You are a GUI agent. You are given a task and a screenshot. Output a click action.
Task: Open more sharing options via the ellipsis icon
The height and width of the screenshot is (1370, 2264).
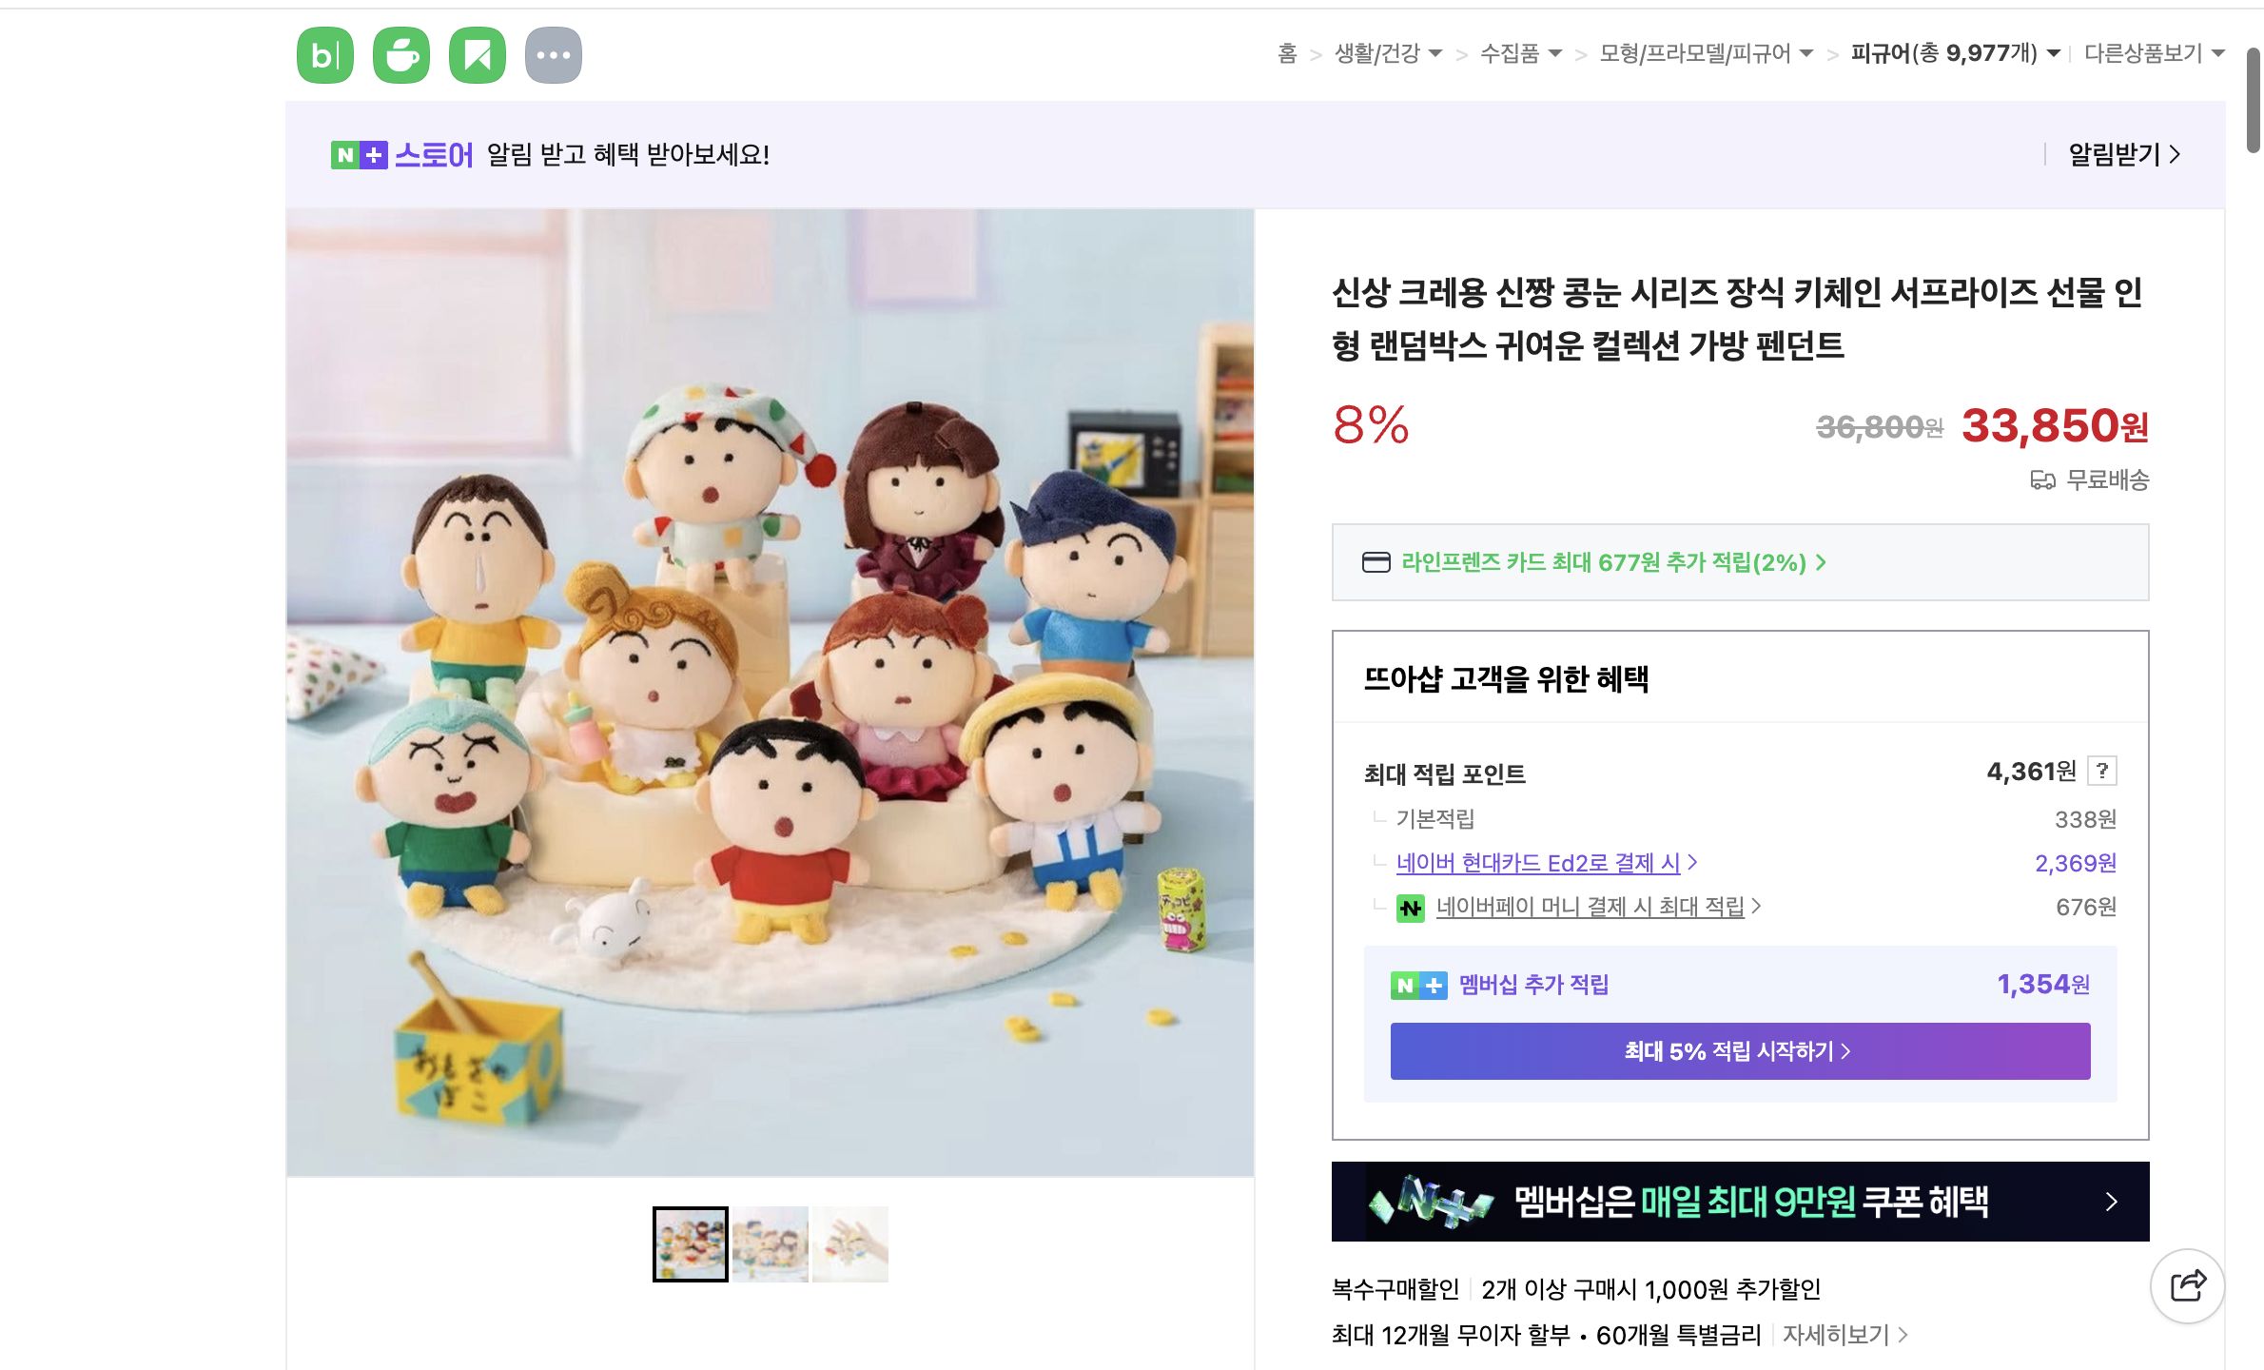(555, 54)
